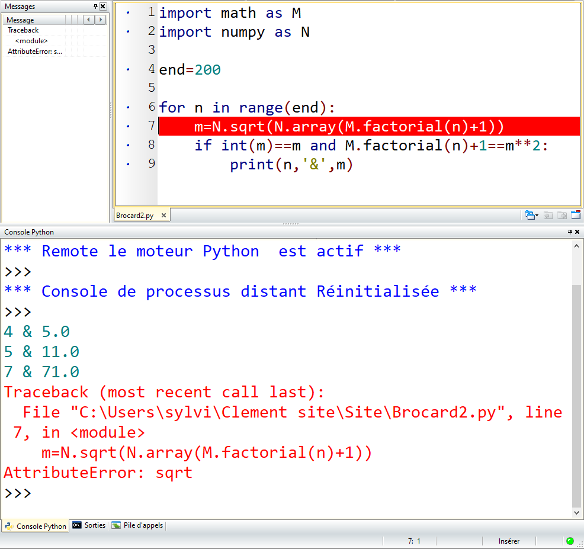Select the Traceback entry in Messages
The image size is (584, 549).
(23, 30)
